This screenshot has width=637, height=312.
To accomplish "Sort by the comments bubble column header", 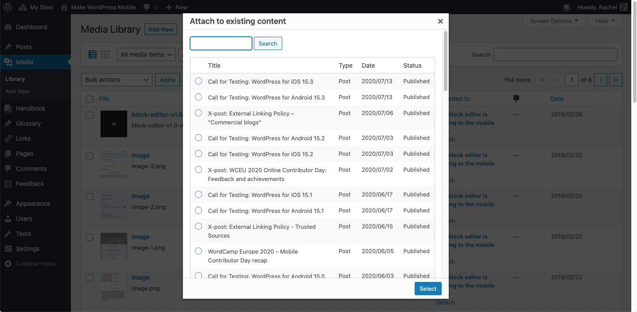I will point(516,99).
